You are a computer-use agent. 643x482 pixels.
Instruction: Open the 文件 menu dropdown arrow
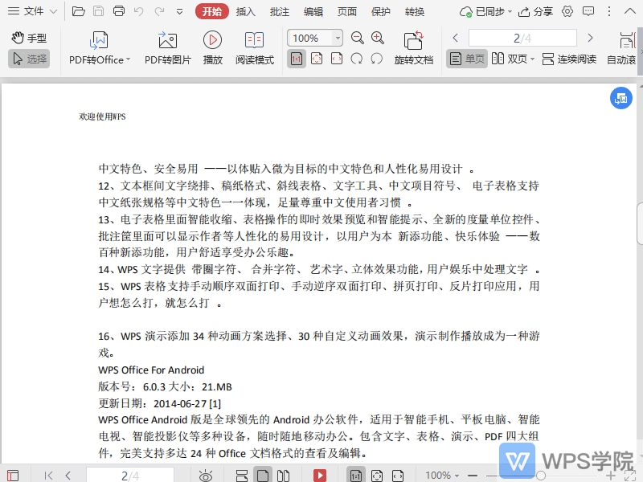pos(53,11)
